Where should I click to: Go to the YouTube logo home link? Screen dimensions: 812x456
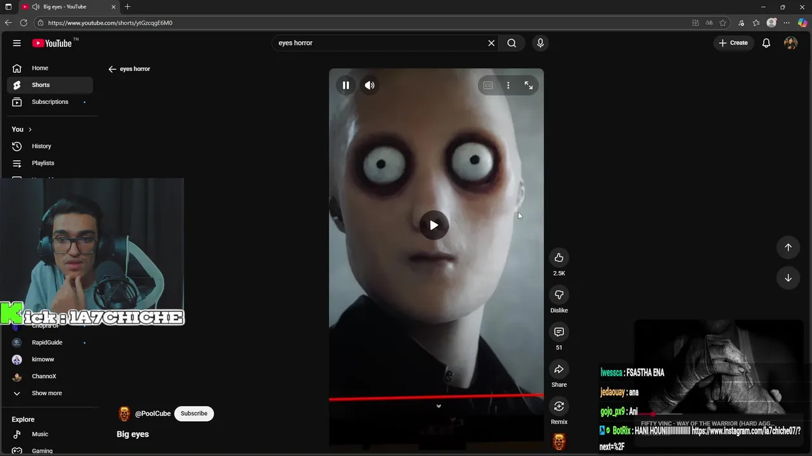pos(53,43)
